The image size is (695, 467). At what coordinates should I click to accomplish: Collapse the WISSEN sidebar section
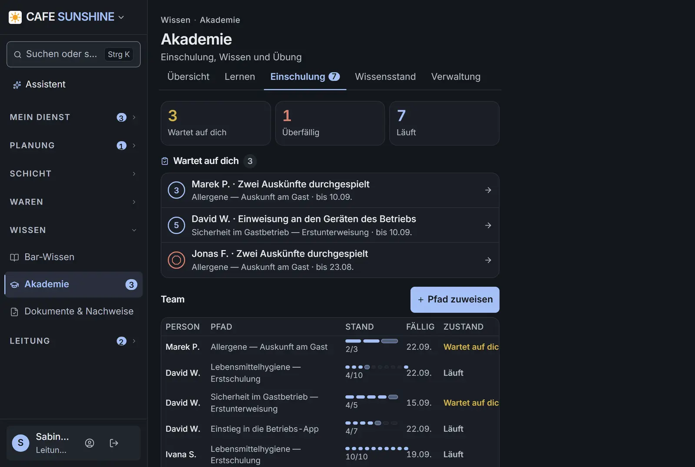(x=73, y=230)
